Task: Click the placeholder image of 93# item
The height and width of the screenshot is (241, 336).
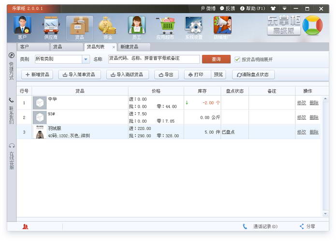Action: 40,117
